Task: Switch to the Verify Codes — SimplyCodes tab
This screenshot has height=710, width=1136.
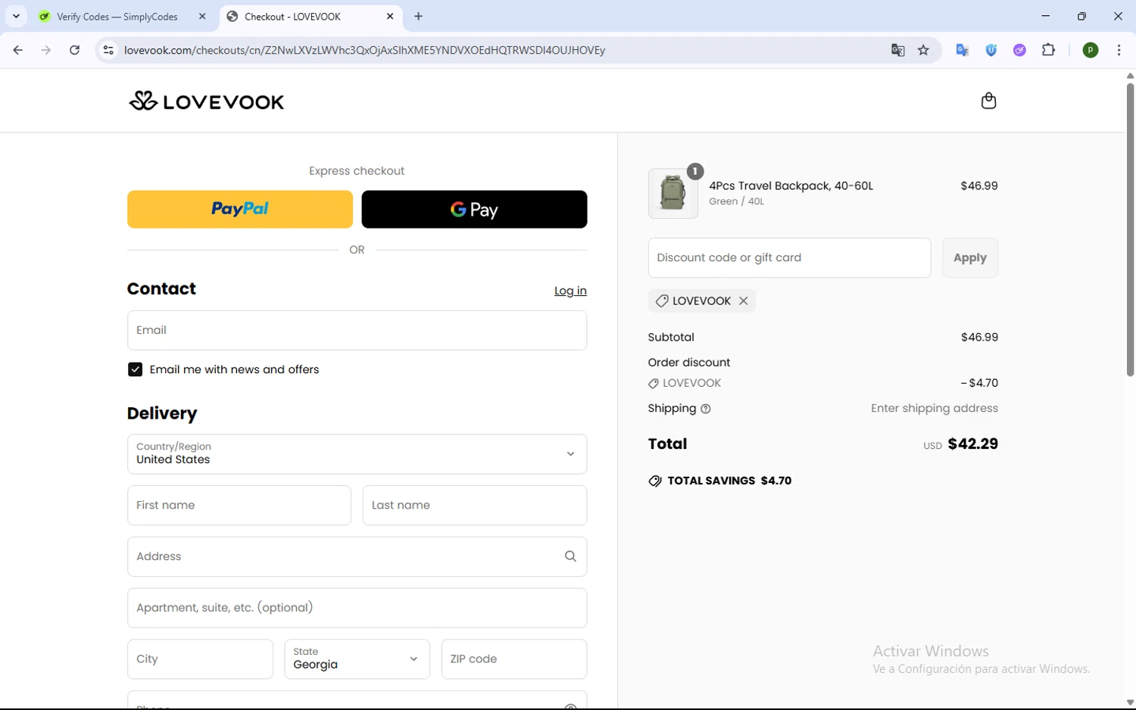Action: click(117, 16)
